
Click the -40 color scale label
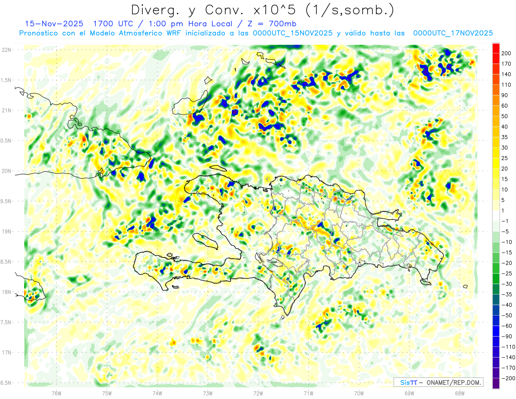tap(508, 305)
